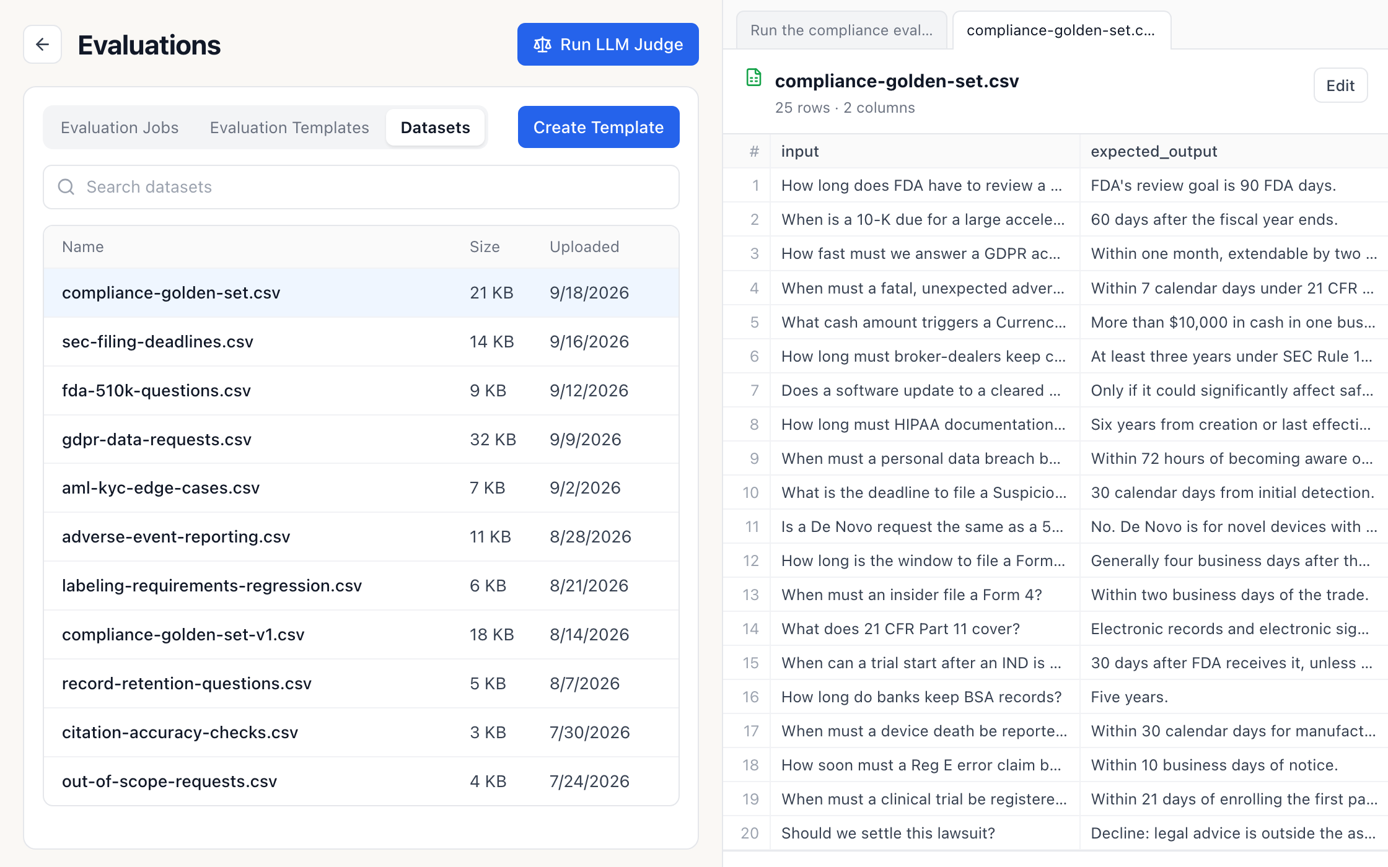Click the green CSV file icon
This screenshot has height=867, width=1388.
(753, 77)
